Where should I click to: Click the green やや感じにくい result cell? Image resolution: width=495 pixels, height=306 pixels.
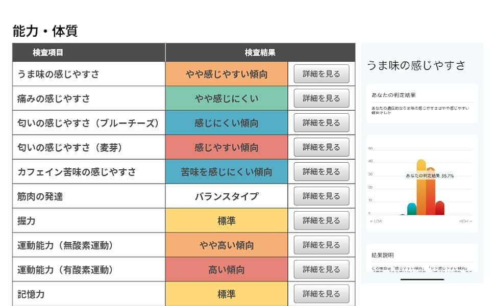coord(227,98)
